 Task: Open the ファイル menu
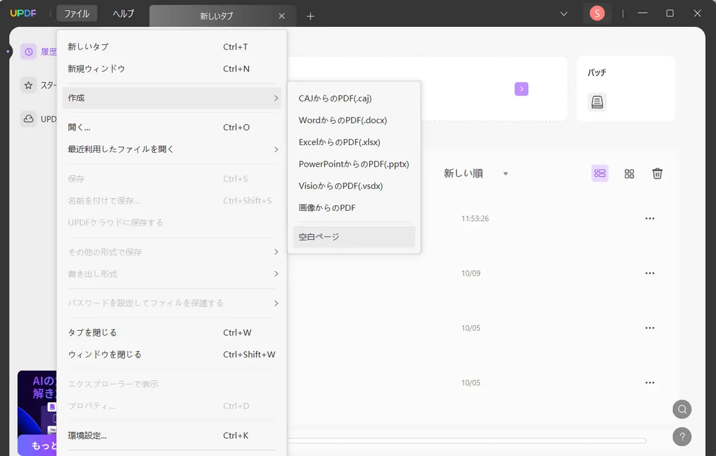(x=77, y=14)
